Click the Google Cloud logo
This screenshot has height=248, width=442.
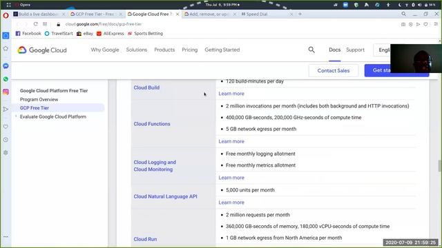[42, 50]
